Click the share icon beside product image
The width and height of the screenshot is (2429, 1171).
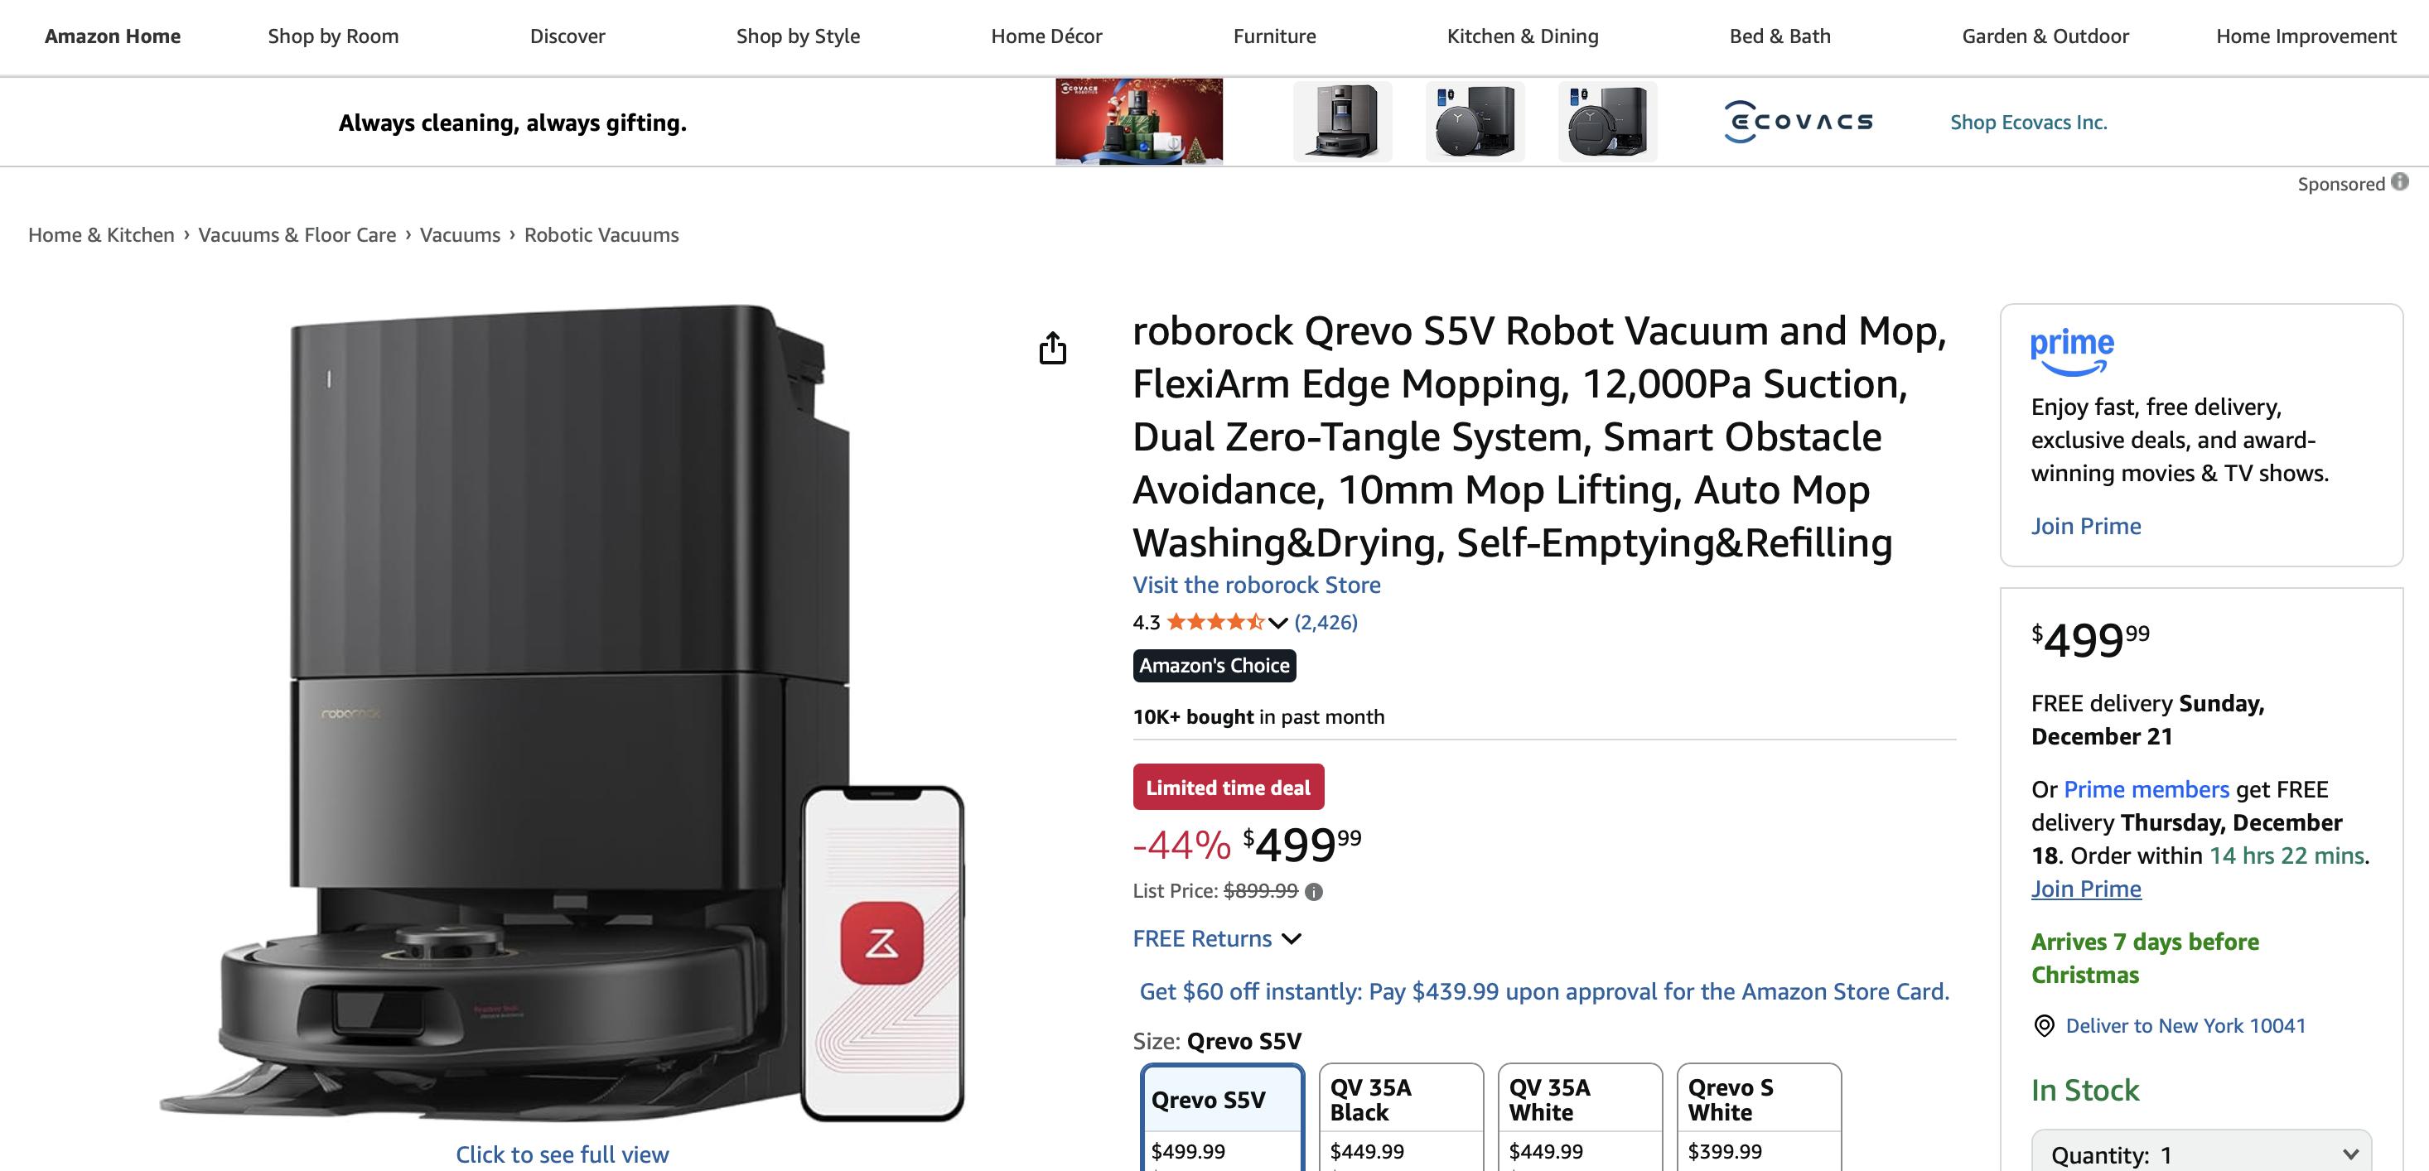point(1052,348)
